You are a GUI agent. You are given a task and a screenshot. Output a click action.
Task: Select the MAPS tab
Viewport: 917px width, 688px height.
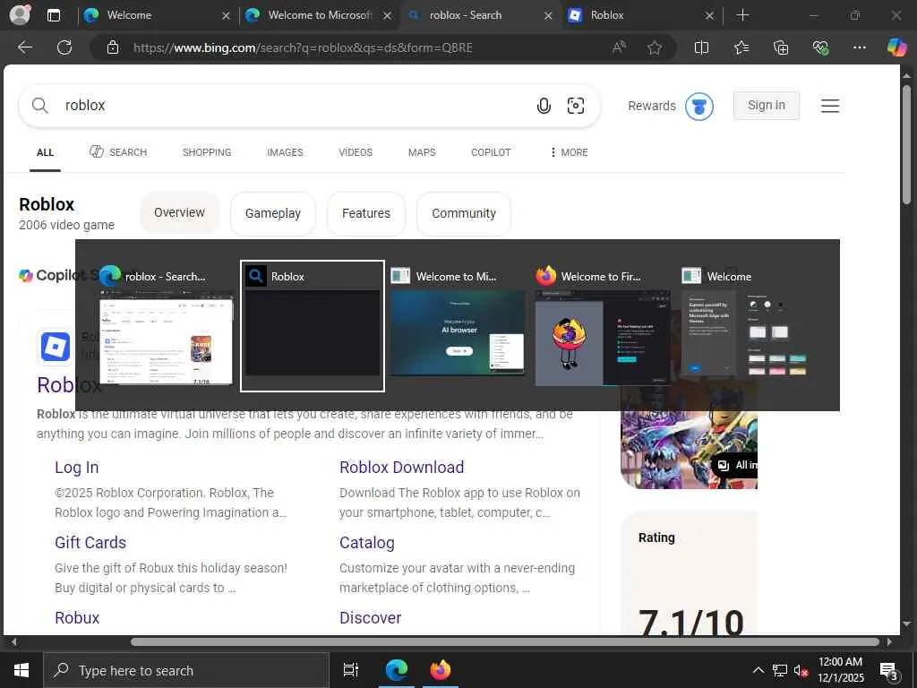pyautogui.click(x=422, y=152)
